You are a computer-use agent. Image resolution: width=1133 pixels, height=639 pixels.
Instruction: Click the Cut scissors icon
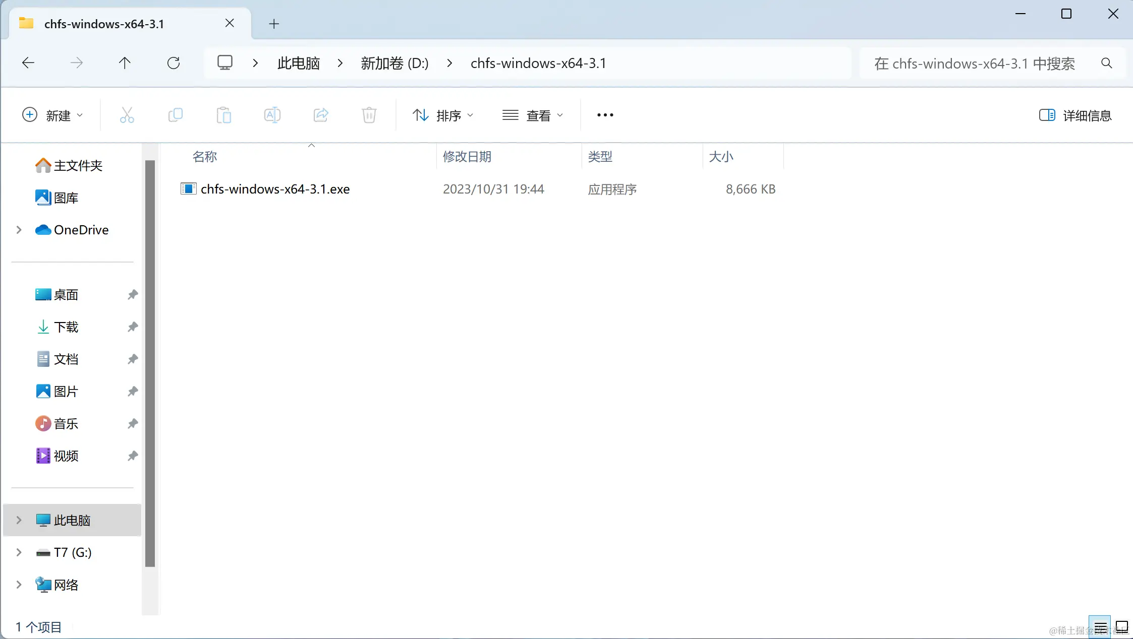click(x=127, y=115)
